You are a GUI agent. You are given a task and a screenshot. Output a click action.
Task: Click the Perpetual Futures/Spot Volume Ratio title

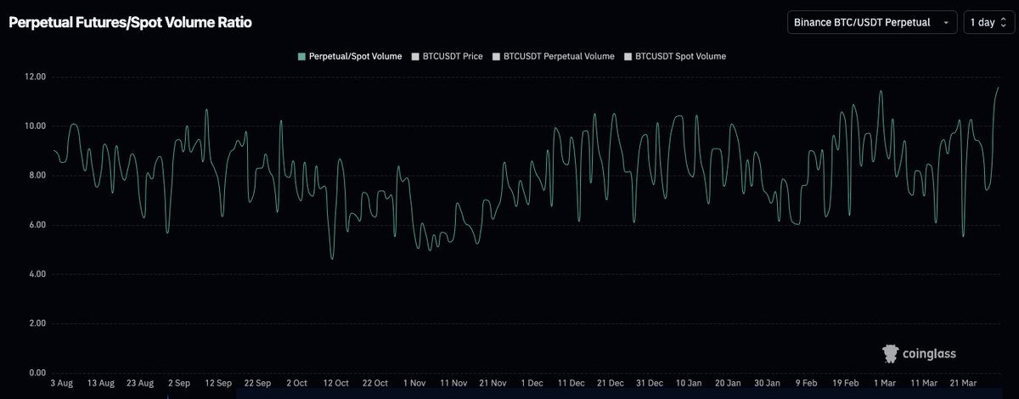[130, 23]
